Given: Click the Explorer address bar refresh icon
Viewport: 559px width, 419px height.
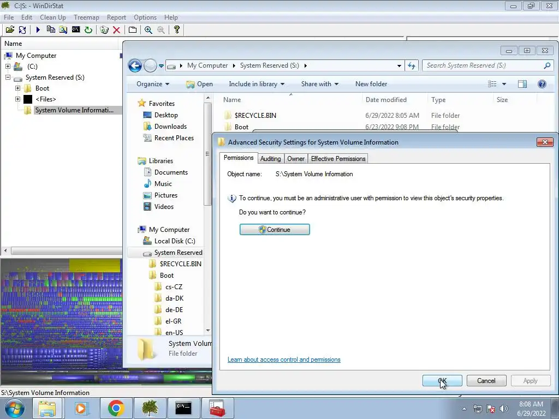Looking at the screenshot, I should [x=412, y=65].
